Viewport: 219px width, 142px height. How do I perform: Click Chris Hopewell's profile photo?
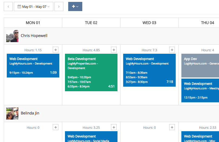coord(12,36)
